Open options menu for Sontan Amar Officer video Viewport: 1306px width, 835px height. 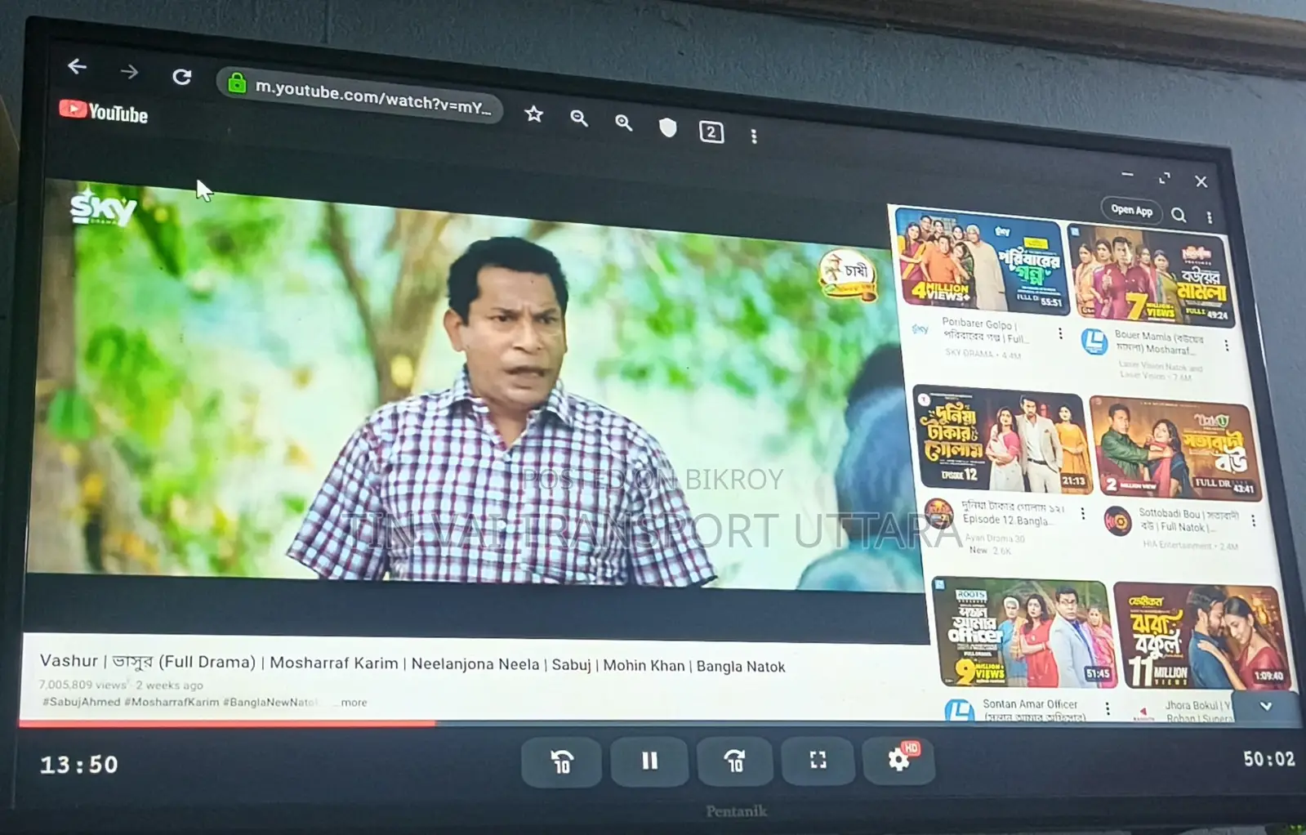[1108, 708]
